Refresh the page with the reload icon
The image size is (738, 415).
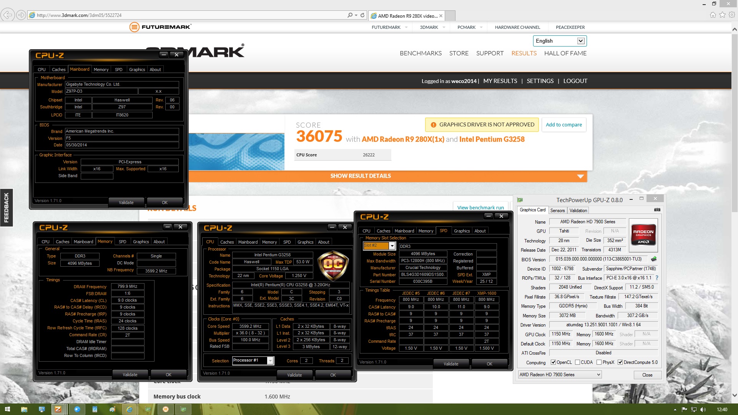(x=362, y=15)
